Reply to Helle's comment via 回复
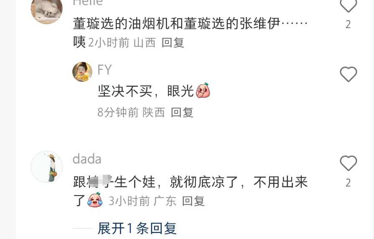The width and height of the screenshot is (374, 239). (x=173, y=43)
